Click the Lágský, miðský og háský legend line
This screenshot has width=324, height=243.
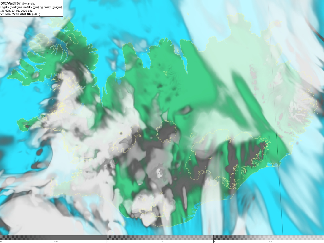tap(31, 7)
